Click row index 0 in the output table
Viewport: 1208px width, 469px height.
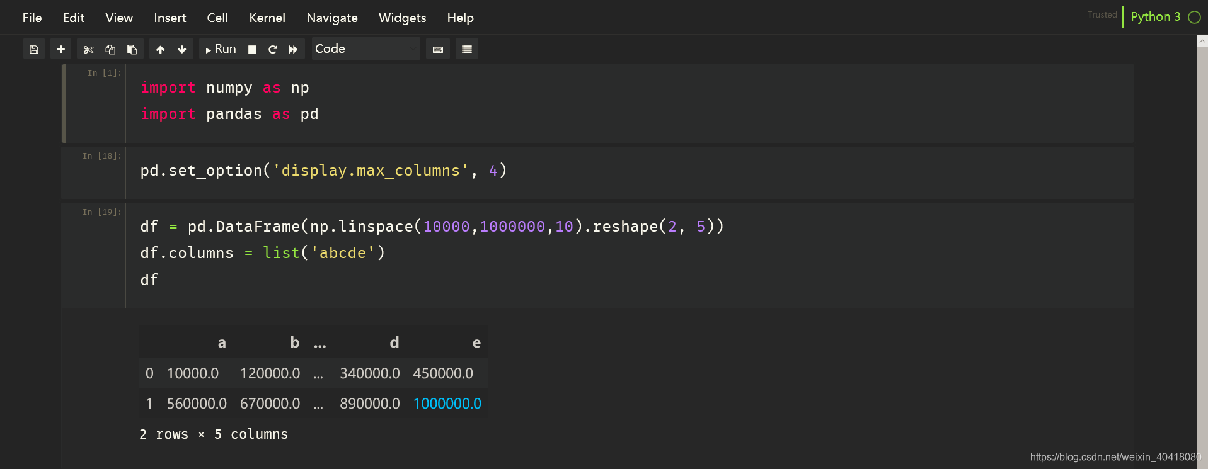click(149, 373)
